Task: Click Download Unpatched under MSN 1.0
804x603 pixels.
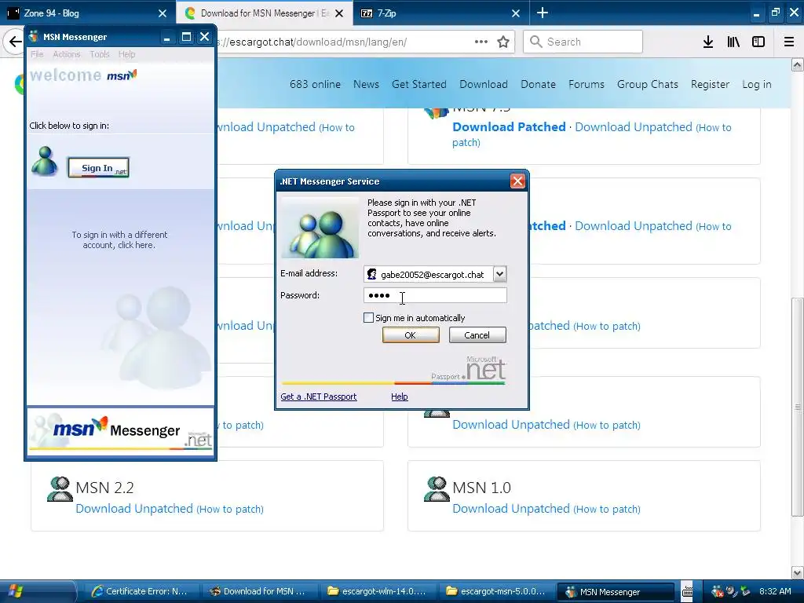Action: 511,508
